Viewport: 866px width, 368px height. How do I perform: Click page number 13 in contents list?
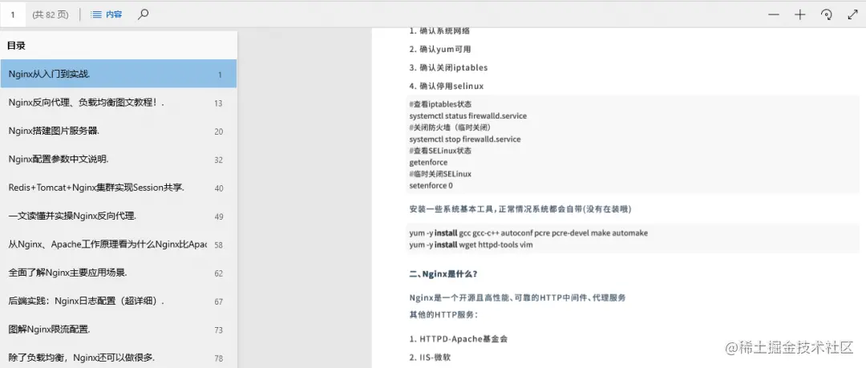pos(218,103)
